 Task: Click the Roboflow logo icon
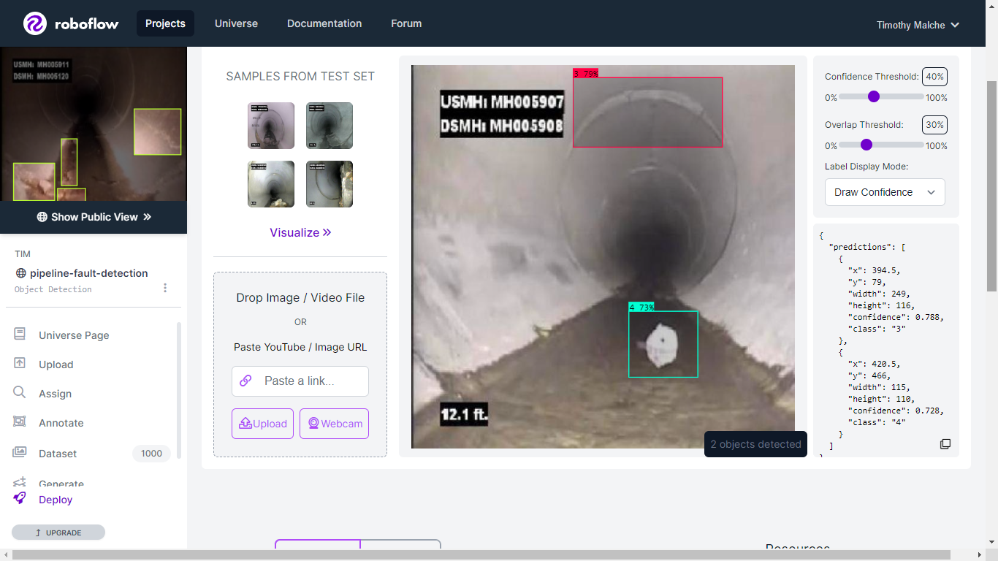click(35, 23)
